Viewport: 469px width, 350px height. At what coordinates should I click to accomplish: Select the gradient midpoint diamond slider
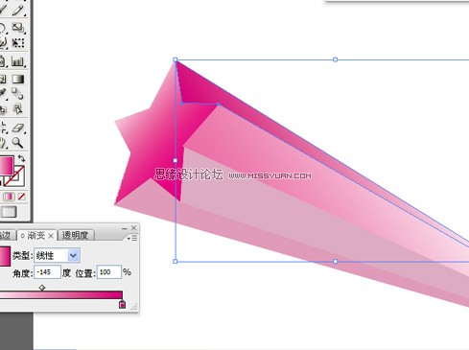[42, 288]
